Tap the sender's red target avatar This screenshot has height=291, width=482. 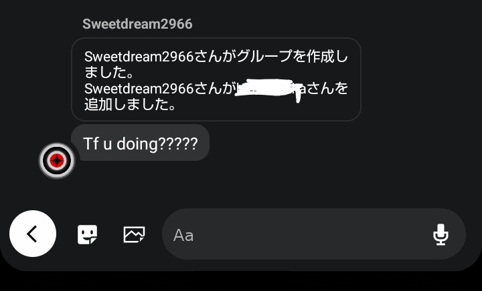click(57, 160)
